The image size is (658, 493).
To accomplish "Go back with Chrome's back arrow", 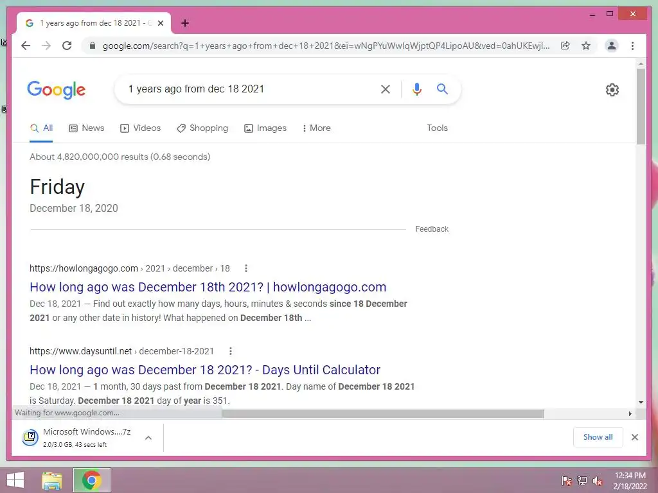I will (x=26, y=46).
